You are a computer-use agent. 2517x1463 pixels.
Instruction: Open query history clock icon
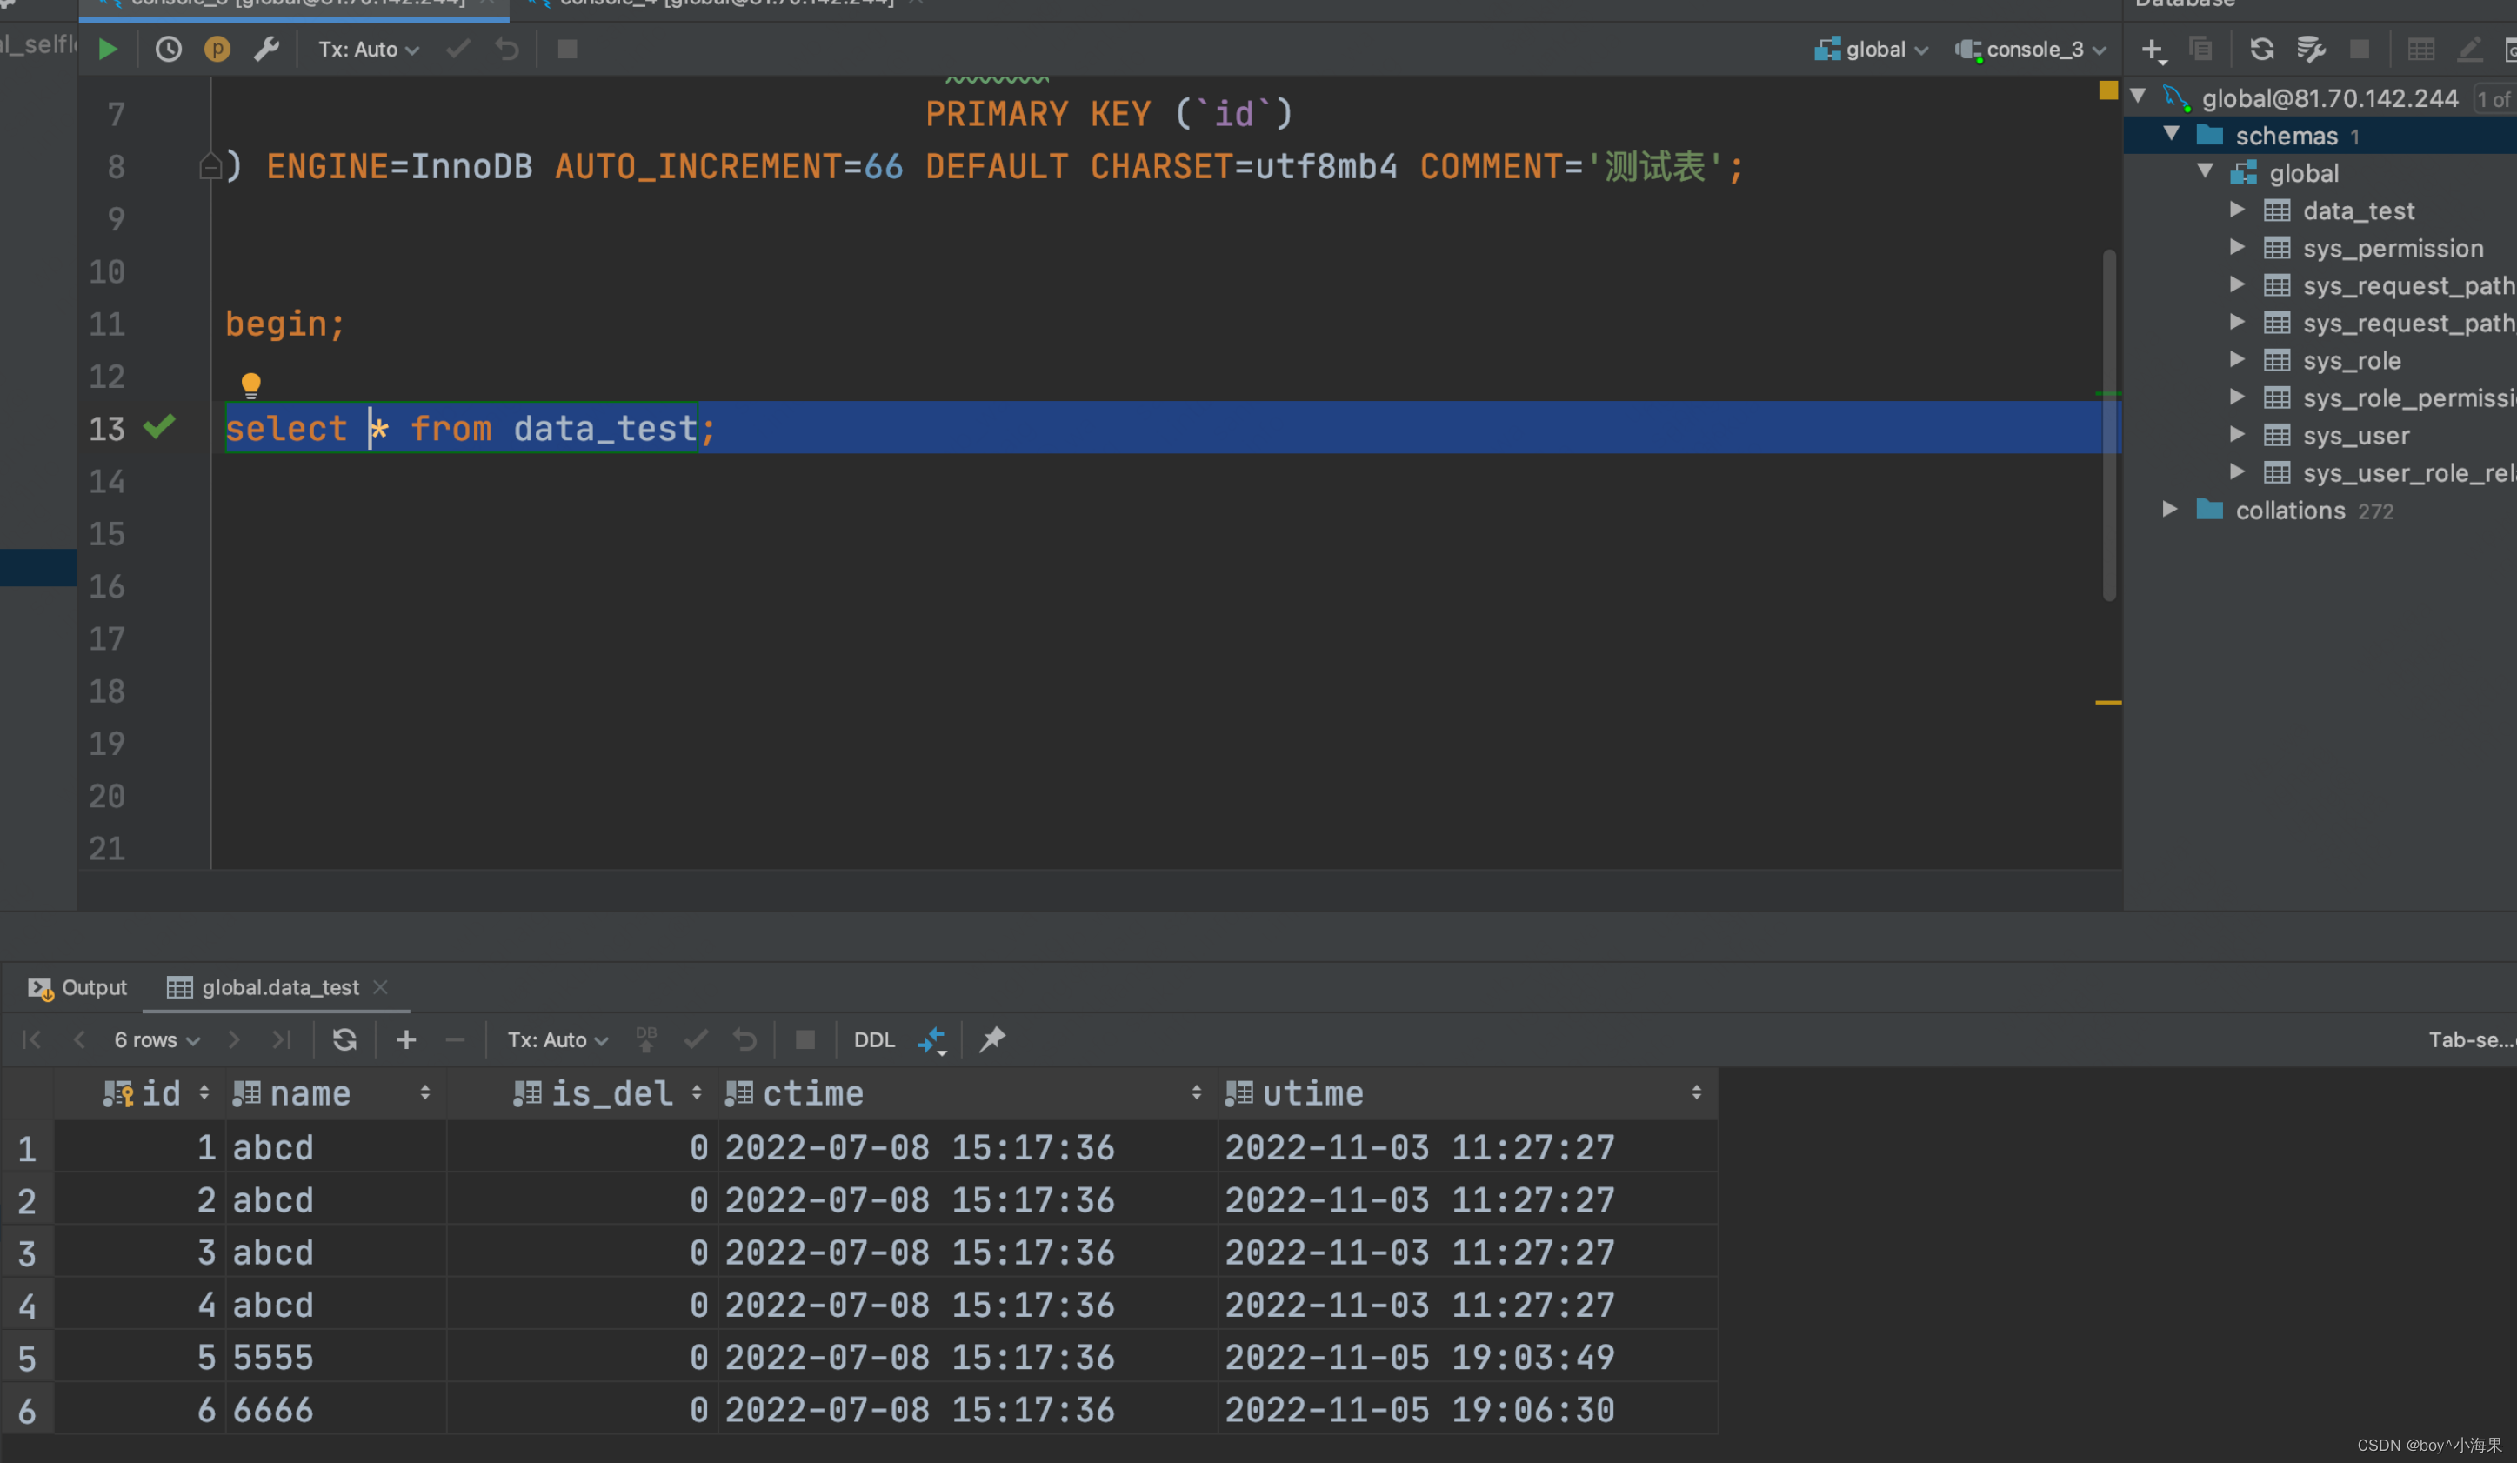[x=168, y=49]
